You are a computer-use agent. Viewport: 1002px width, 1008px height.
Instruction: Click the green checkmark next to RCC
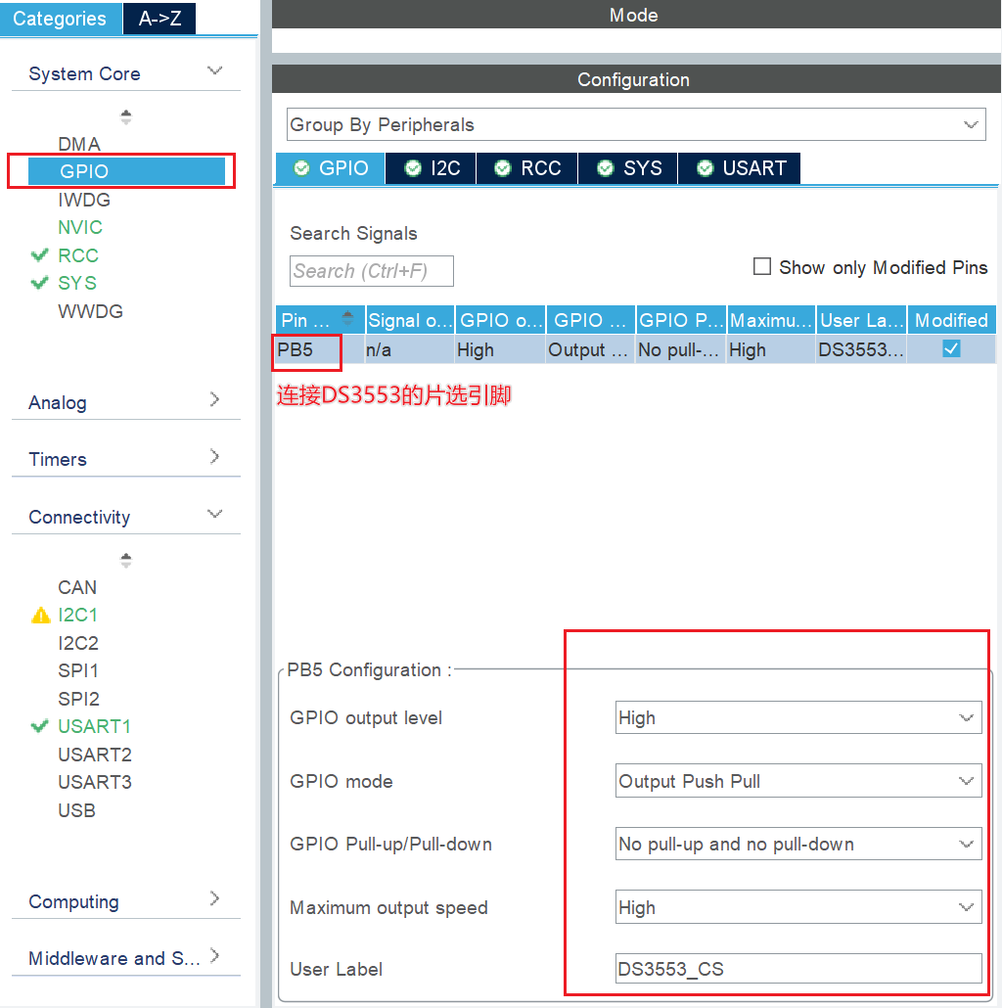40,255
